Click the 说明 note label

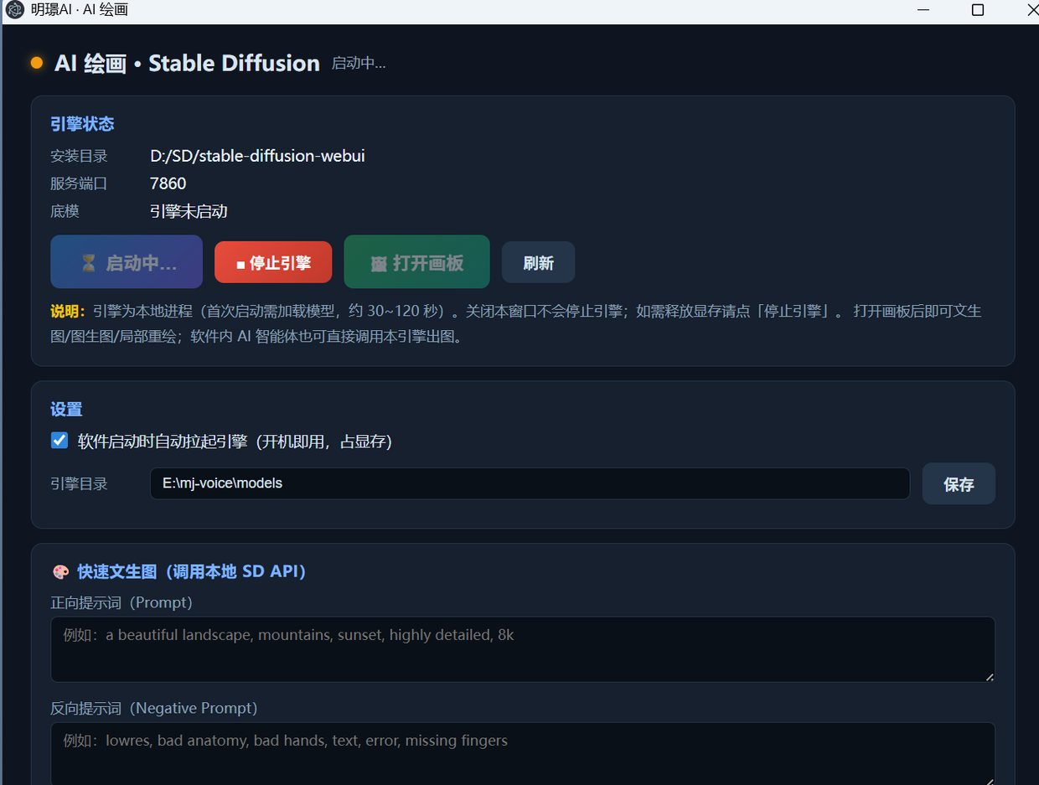(x=68, y=311)
